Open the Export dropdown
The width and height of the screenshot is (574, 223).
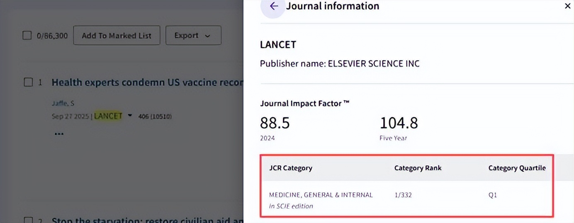pyautogui.click(x=193, y=36)
